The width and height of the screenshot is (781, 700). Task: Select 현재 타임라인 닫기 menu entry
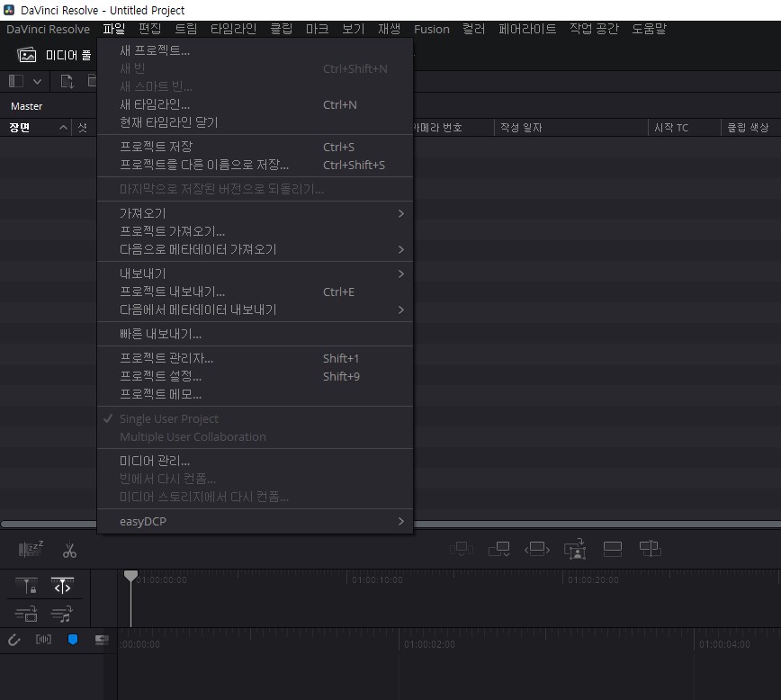pos(255,122)
